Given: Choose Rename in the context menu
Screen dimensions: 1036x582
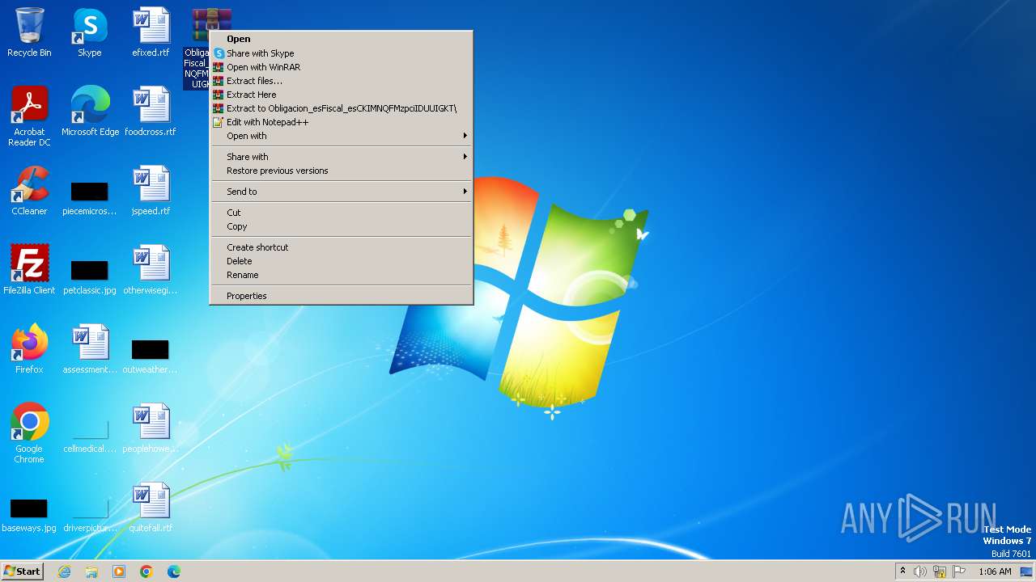Looking at the screenshot, I should point(341,275).
